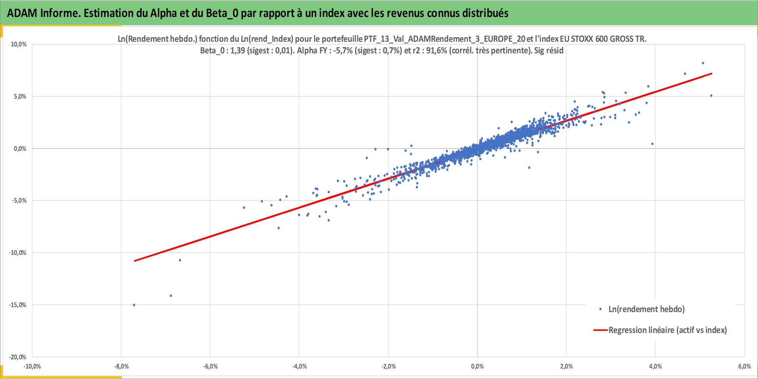This screenshot has width=758, height=379.
Task: Click the -6,0% horizontal axis label
Action: click(210, 366)
